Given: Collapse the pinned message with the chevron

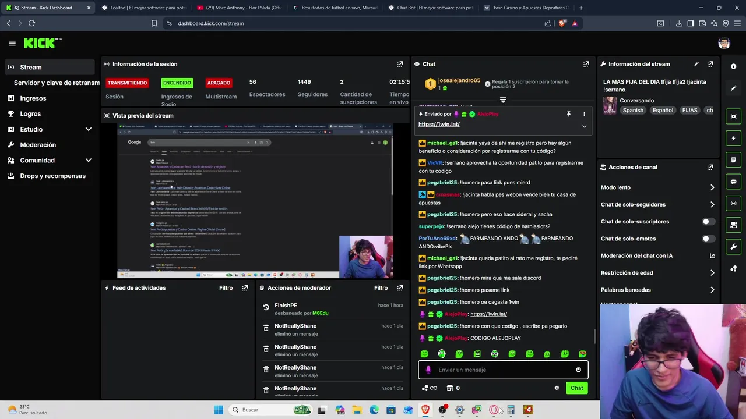Looking at the screenshot, I should [x=584, y=126].
